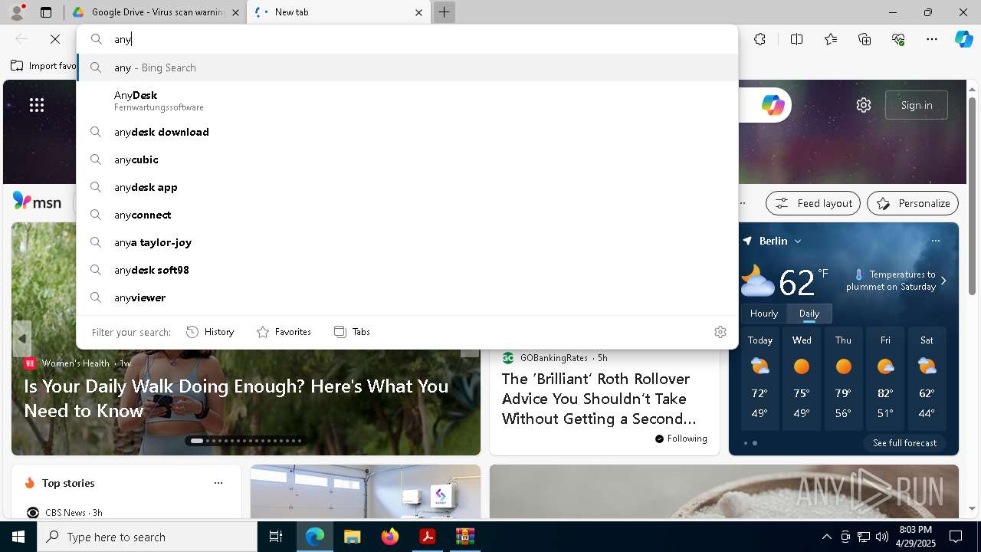Close the New tab tab

pos(418,12)
